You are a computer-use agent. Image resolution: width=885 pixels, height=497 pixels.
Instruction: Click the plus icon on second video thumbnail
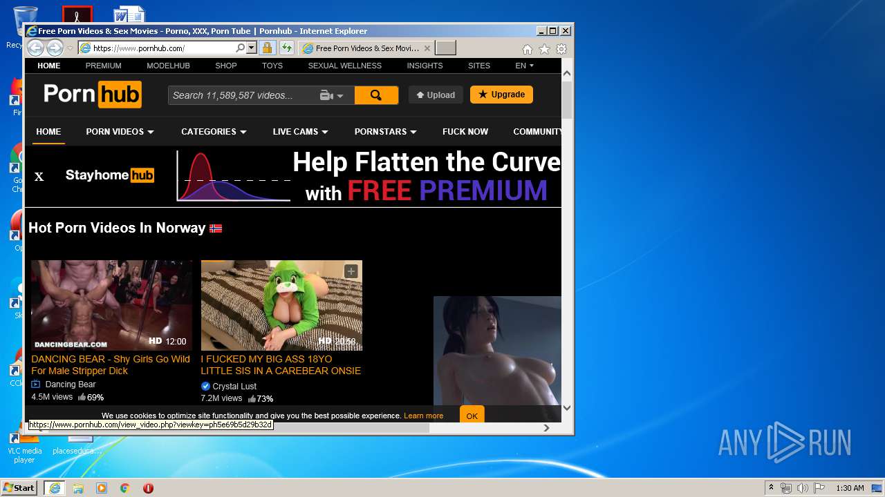[351, 271]
